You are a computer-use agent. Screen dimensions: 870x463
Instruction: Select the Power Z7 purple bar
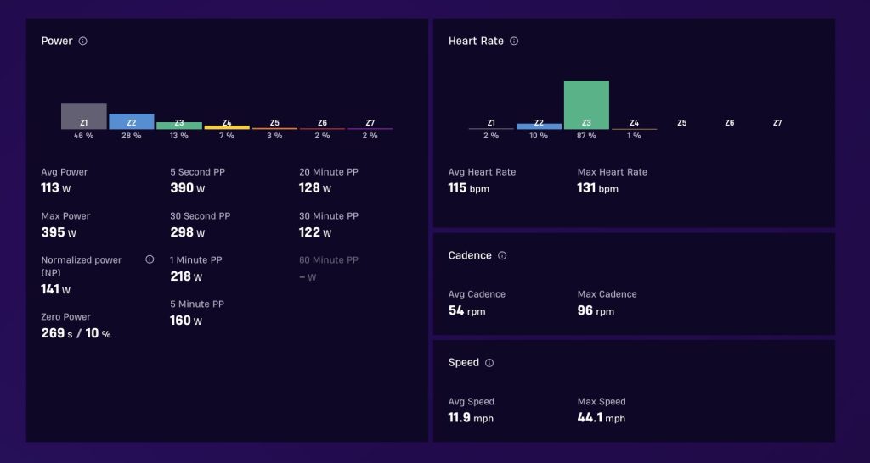[370, 129]
